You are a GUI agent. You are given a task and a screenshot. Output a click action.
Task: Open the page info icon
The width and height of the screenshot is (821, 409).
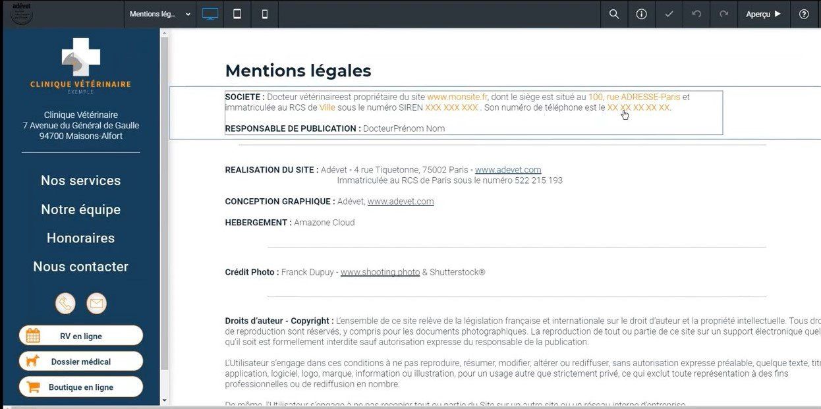click(641, 14)
